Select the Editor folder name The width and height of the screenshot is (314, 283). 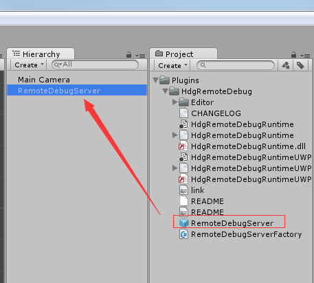pyautogui.click(x=203, y=102)
